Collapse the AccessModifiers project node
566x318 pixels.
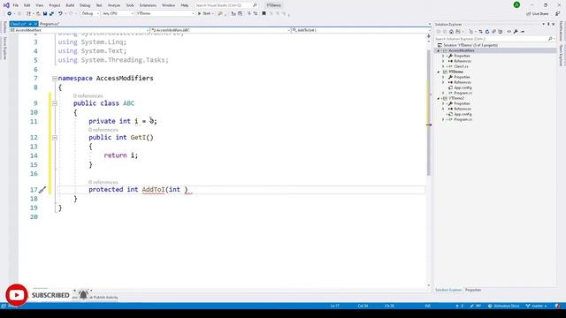(439, 50)
